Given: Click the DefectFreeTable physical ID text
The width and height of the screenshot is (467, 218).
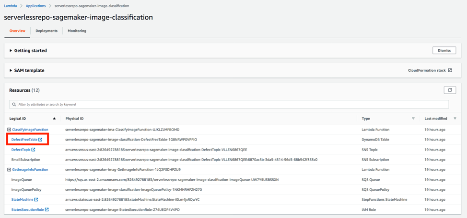Looking at the screenshot, I should pos(131,140).
